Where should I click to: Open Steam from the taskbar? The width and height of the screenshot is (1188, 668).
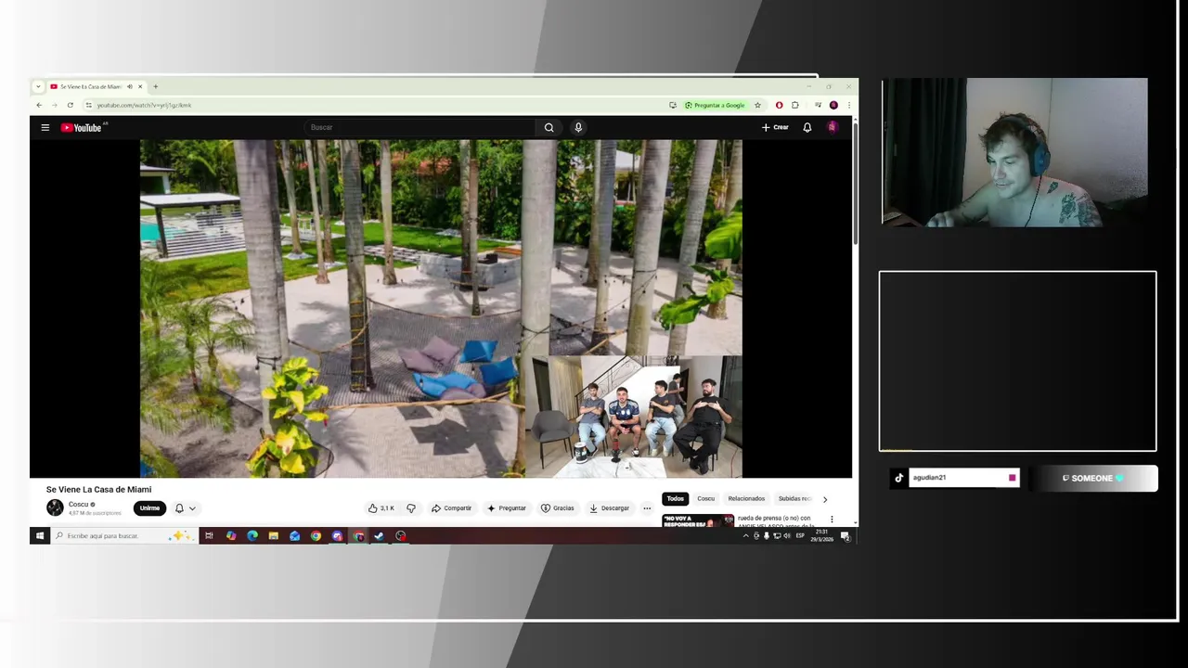click(x=379, y=535)
